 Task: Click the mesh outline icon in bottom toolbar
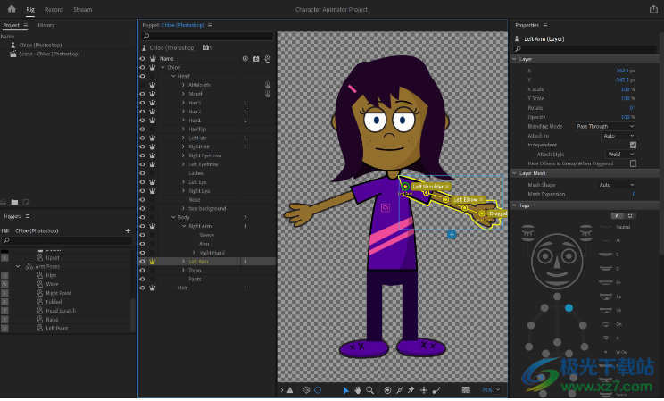(x=306, y=390)
